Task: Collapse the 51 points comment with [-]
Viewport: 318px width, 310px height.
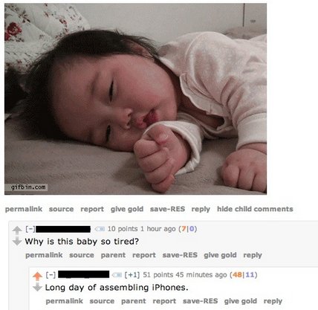Action: (51, 275)
